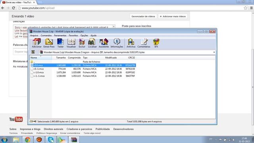Open File Explorer from the taskbar
This screenshot has height=143, width=254.
(16, 139)
